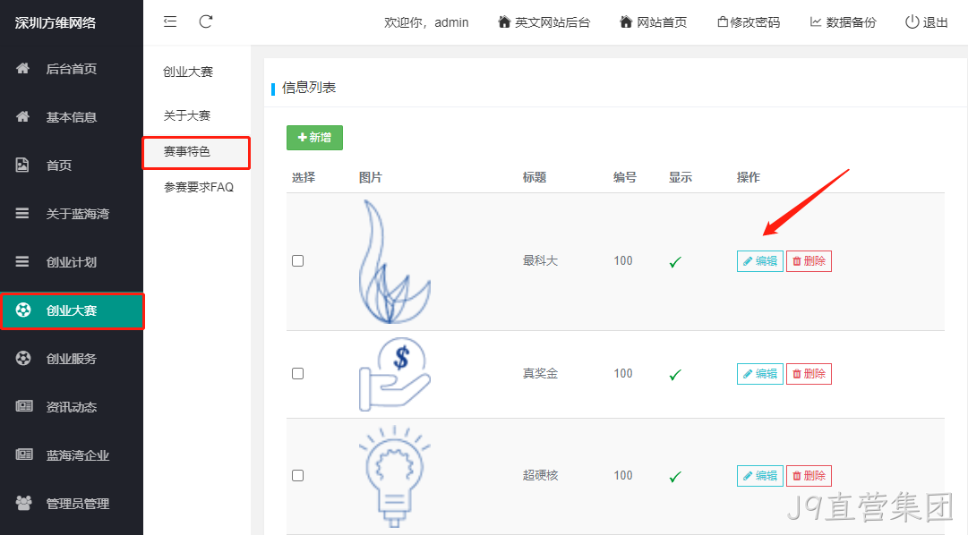Click number 100 in 最科大 row

click(623, 261)
